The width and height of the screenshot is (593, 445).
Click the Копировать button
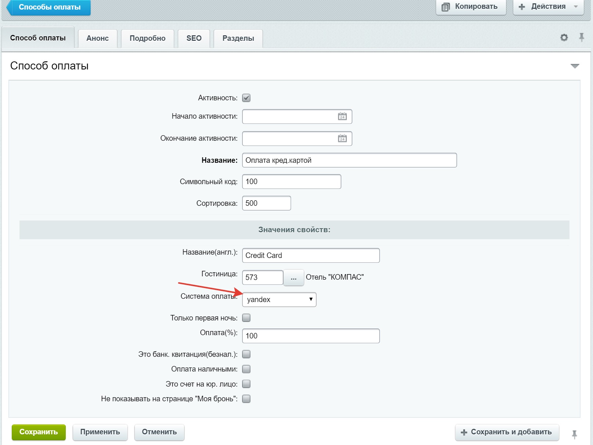click(471, 7)
